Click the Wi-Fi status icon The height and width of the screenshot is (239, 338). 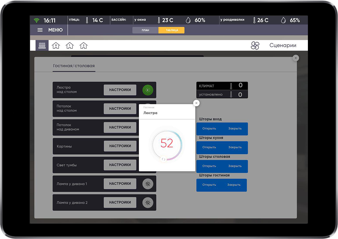click(37, 20)
